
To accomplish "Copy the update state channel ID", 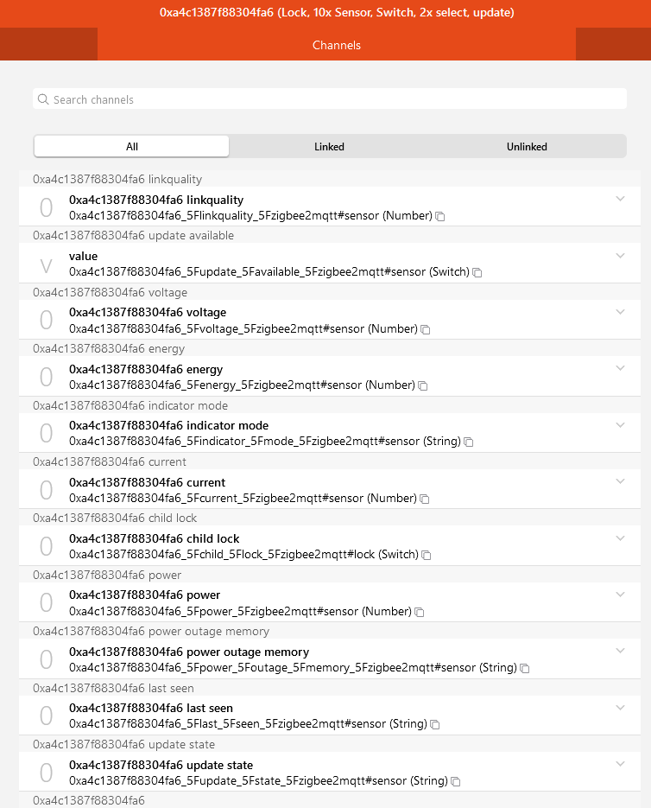I will coord(455,780).
